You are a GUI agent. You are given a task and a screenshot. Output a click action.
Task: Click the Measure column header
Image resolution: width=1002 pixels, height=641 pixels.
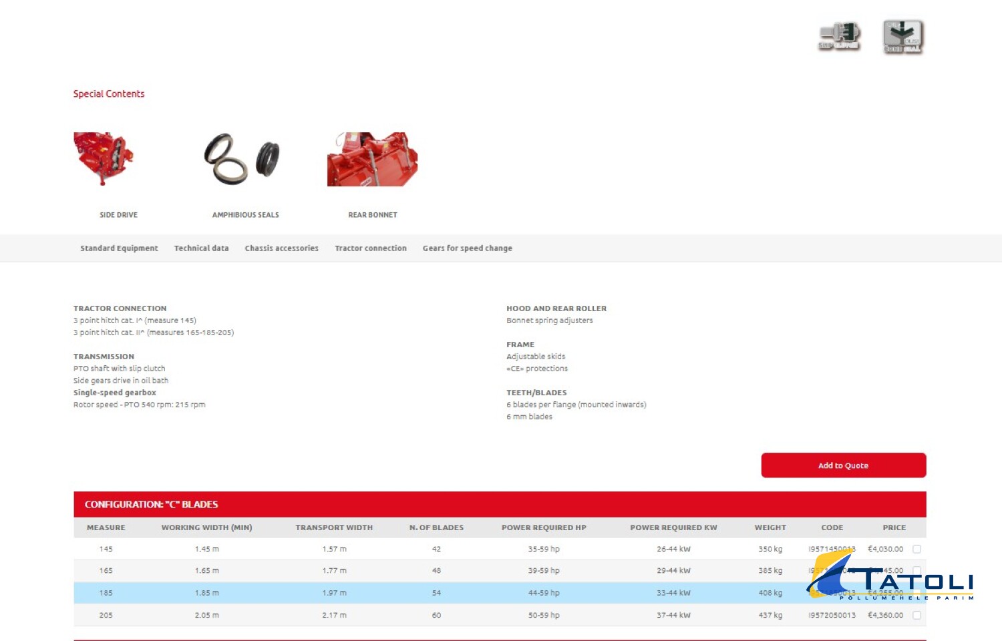[x=106, y=527]
